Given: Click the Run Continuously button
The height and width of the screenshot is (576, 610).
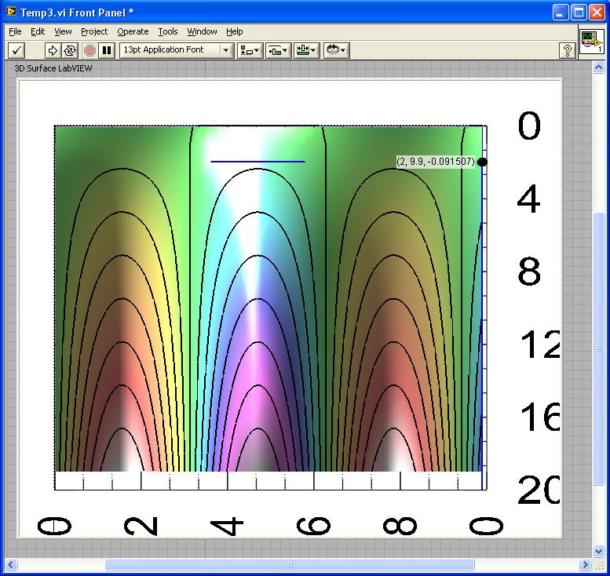Looking at the screenshot, I should tap(70, 50).
